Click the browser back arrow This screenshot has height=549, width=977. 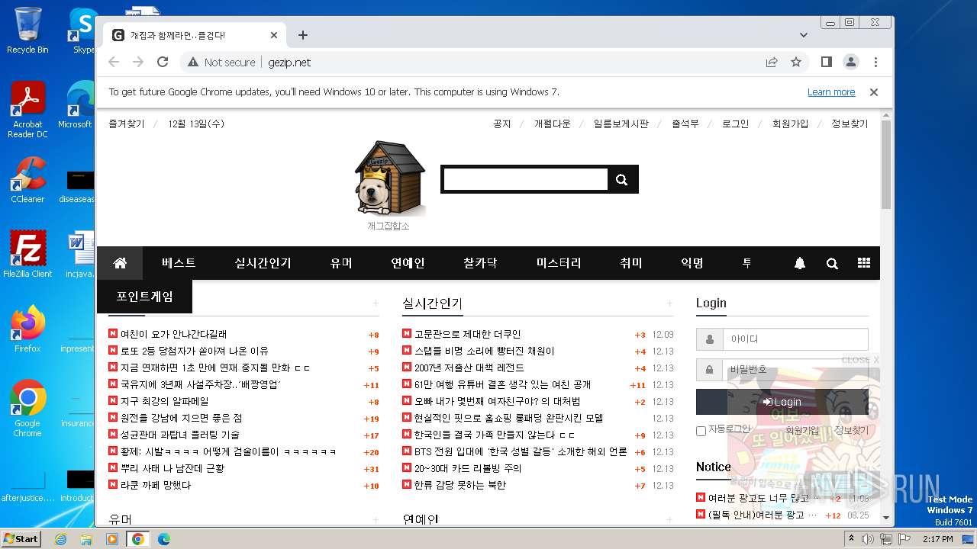click(114, 62)
